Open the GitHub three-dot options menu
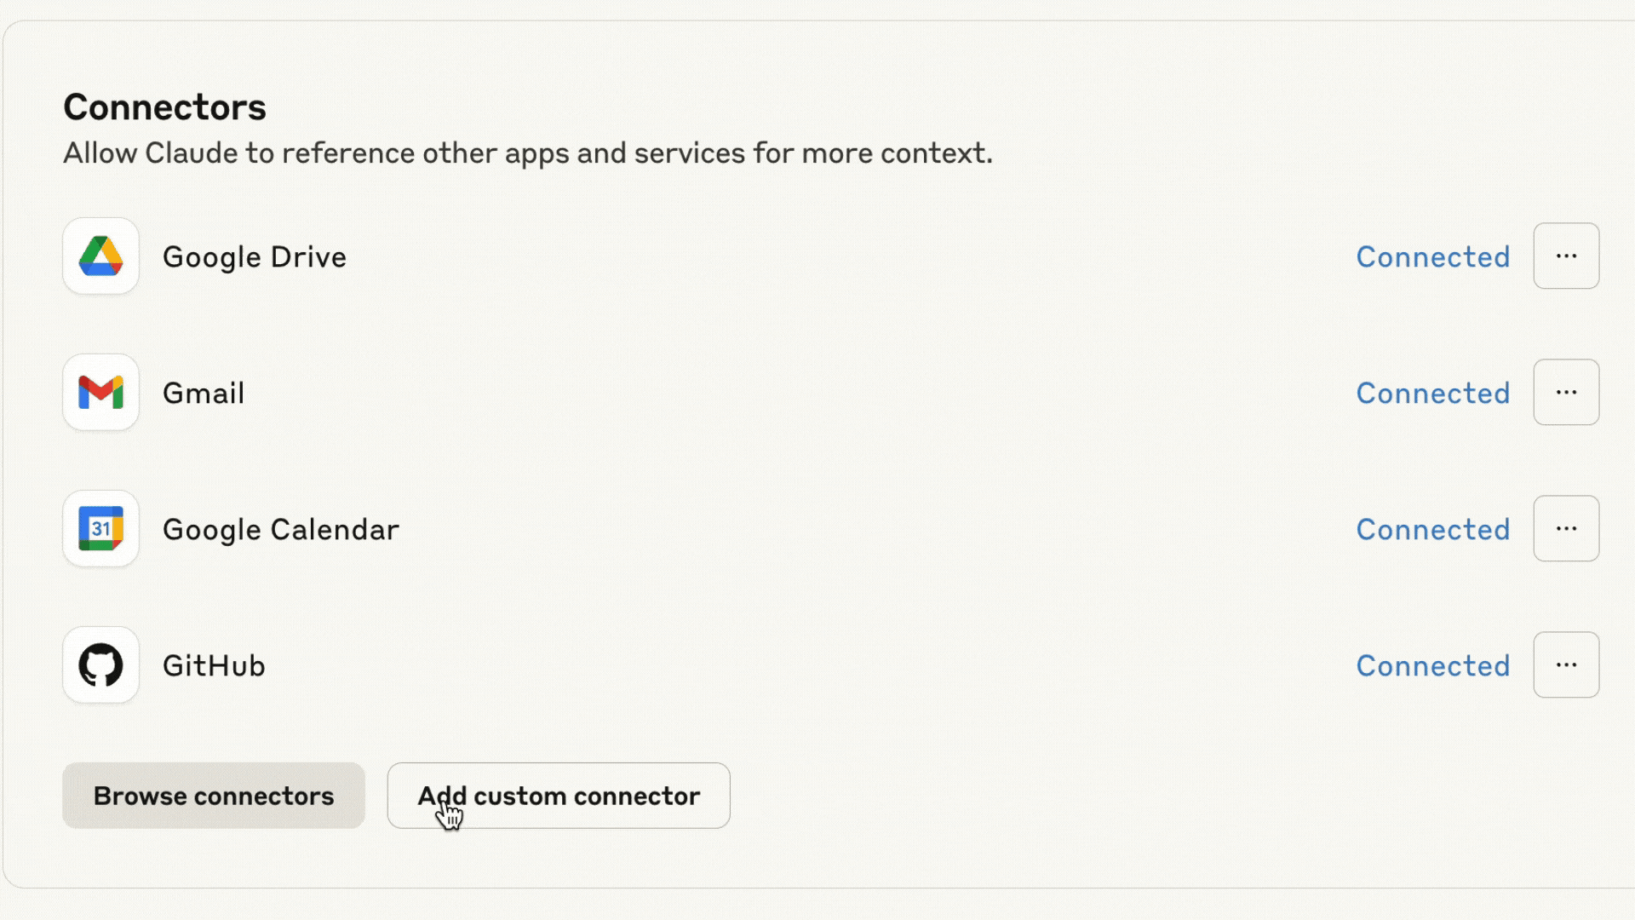Viewport: 1635px width, 920px height. [1566, 665]
